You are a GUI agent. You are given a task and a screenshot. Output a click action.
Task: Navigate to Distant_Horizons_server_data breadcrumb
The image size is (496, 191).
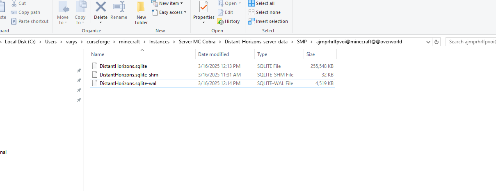[x=256, y=42]
